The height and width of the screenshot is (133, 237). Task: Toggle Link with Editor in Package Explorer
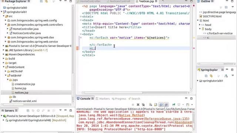[x=46, y=1]
